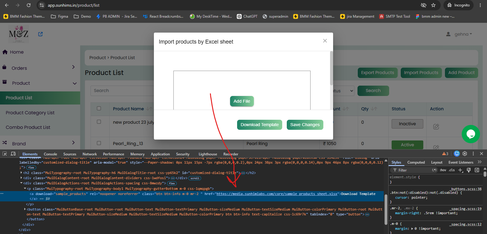Close the Import products dialog

click(325, 41)
